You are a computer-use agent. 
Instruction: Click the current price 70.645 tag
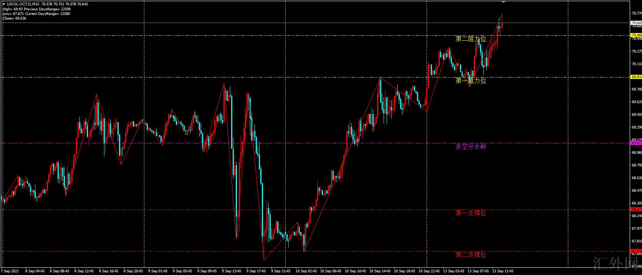coord(636,23)
